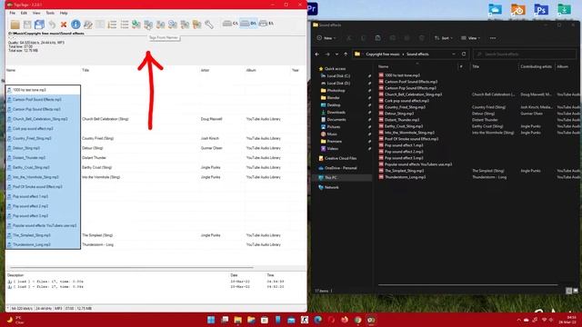The width and height of the screenshot is (582, 327).
Task: Click the open folder icon in Tag&Rename toolbar
Action: click(x=15, y=25)
